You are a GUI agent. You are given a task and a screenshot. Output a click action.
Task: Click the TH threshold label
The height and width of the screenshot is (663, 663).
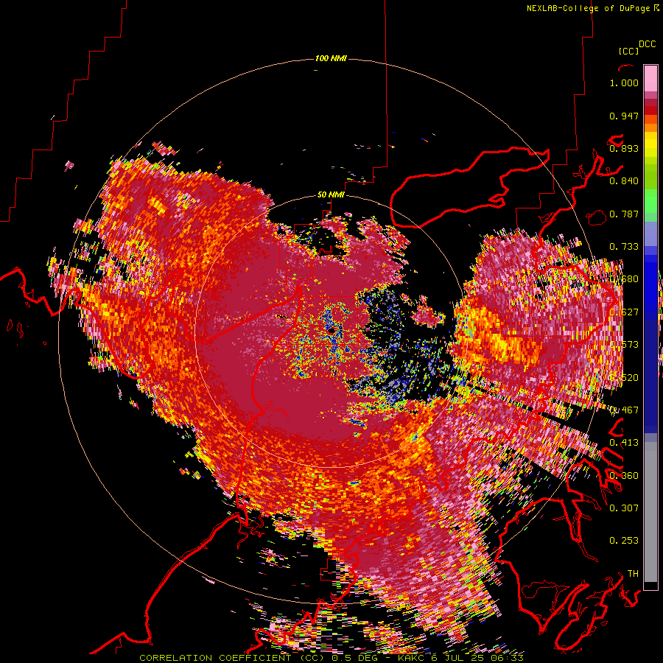633,573
